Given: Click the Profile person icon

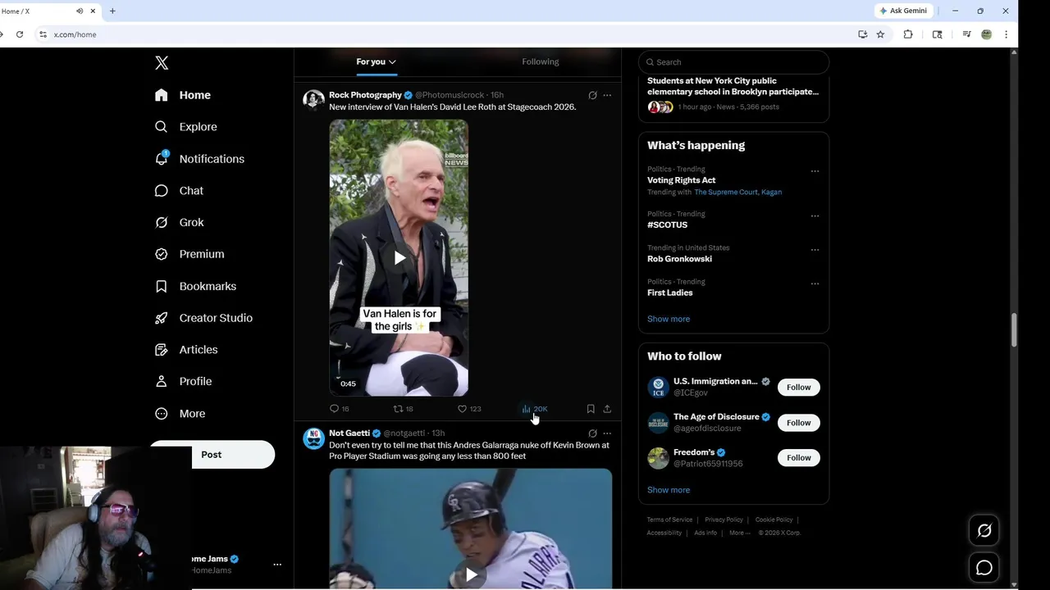Looking at the screenshot, I should tap(162, 381).
